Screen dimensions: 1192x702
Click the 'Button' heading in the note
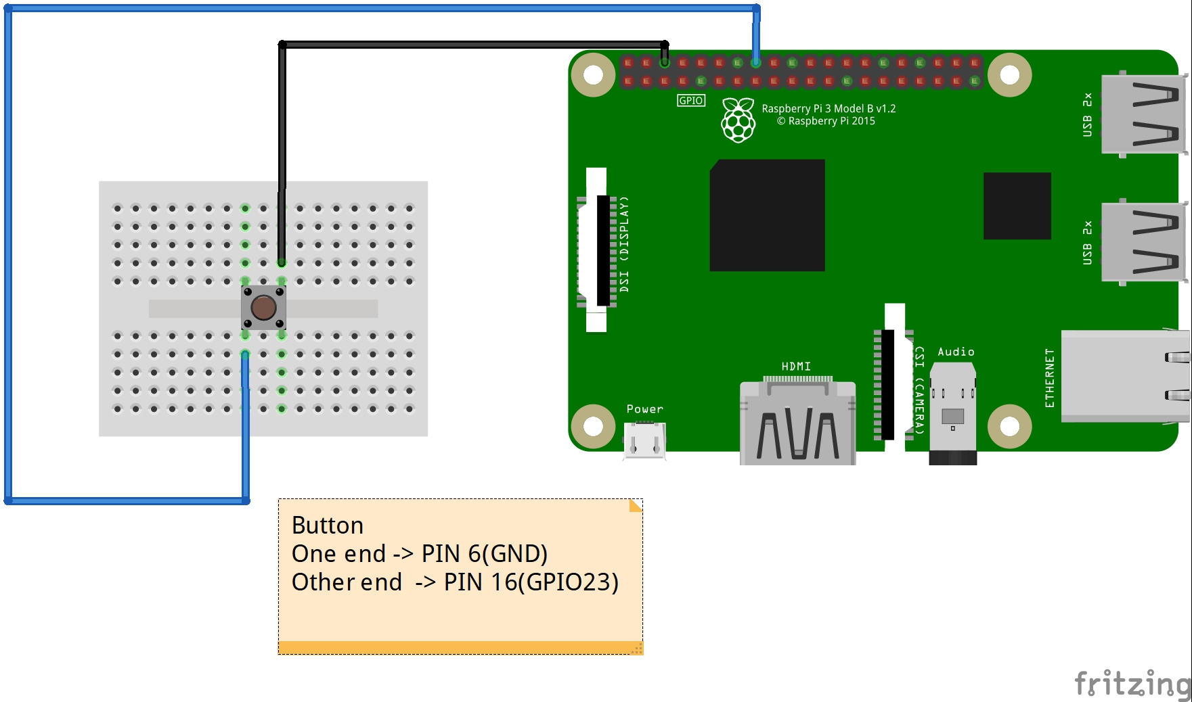coord(328,525)
